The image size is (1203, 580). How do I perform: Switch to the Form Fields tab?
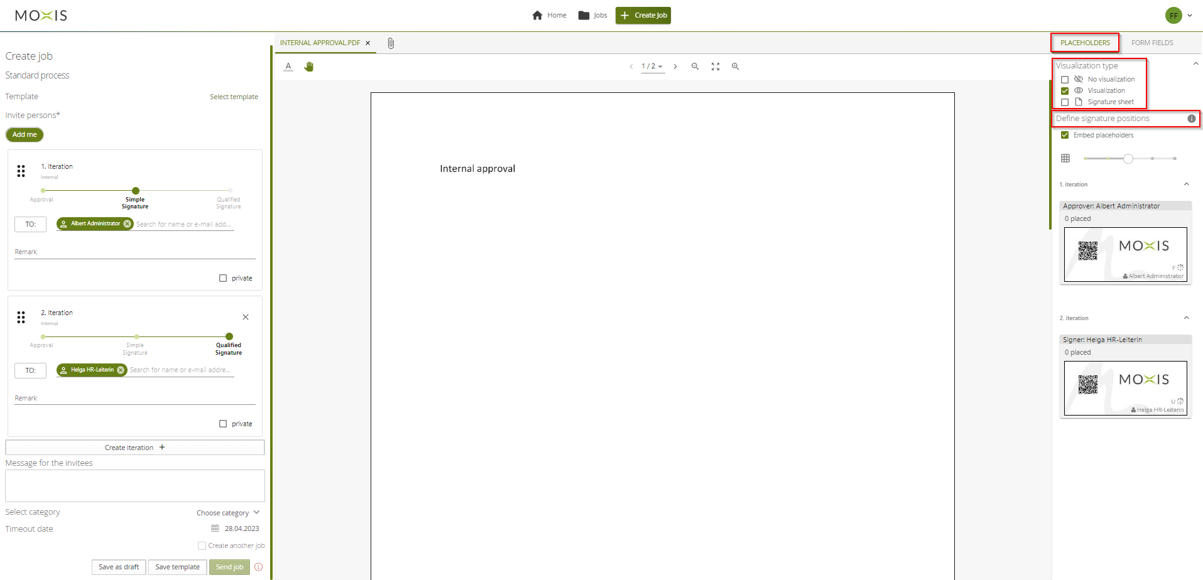1151,43
